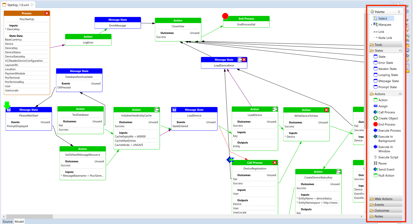Screen dimensions: 413x224
Task: Switch to the Model tab
Action: 19,222
